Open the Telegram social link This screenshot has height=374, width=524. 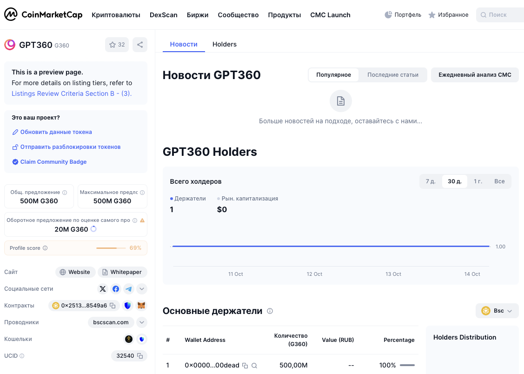pos(128,289)
